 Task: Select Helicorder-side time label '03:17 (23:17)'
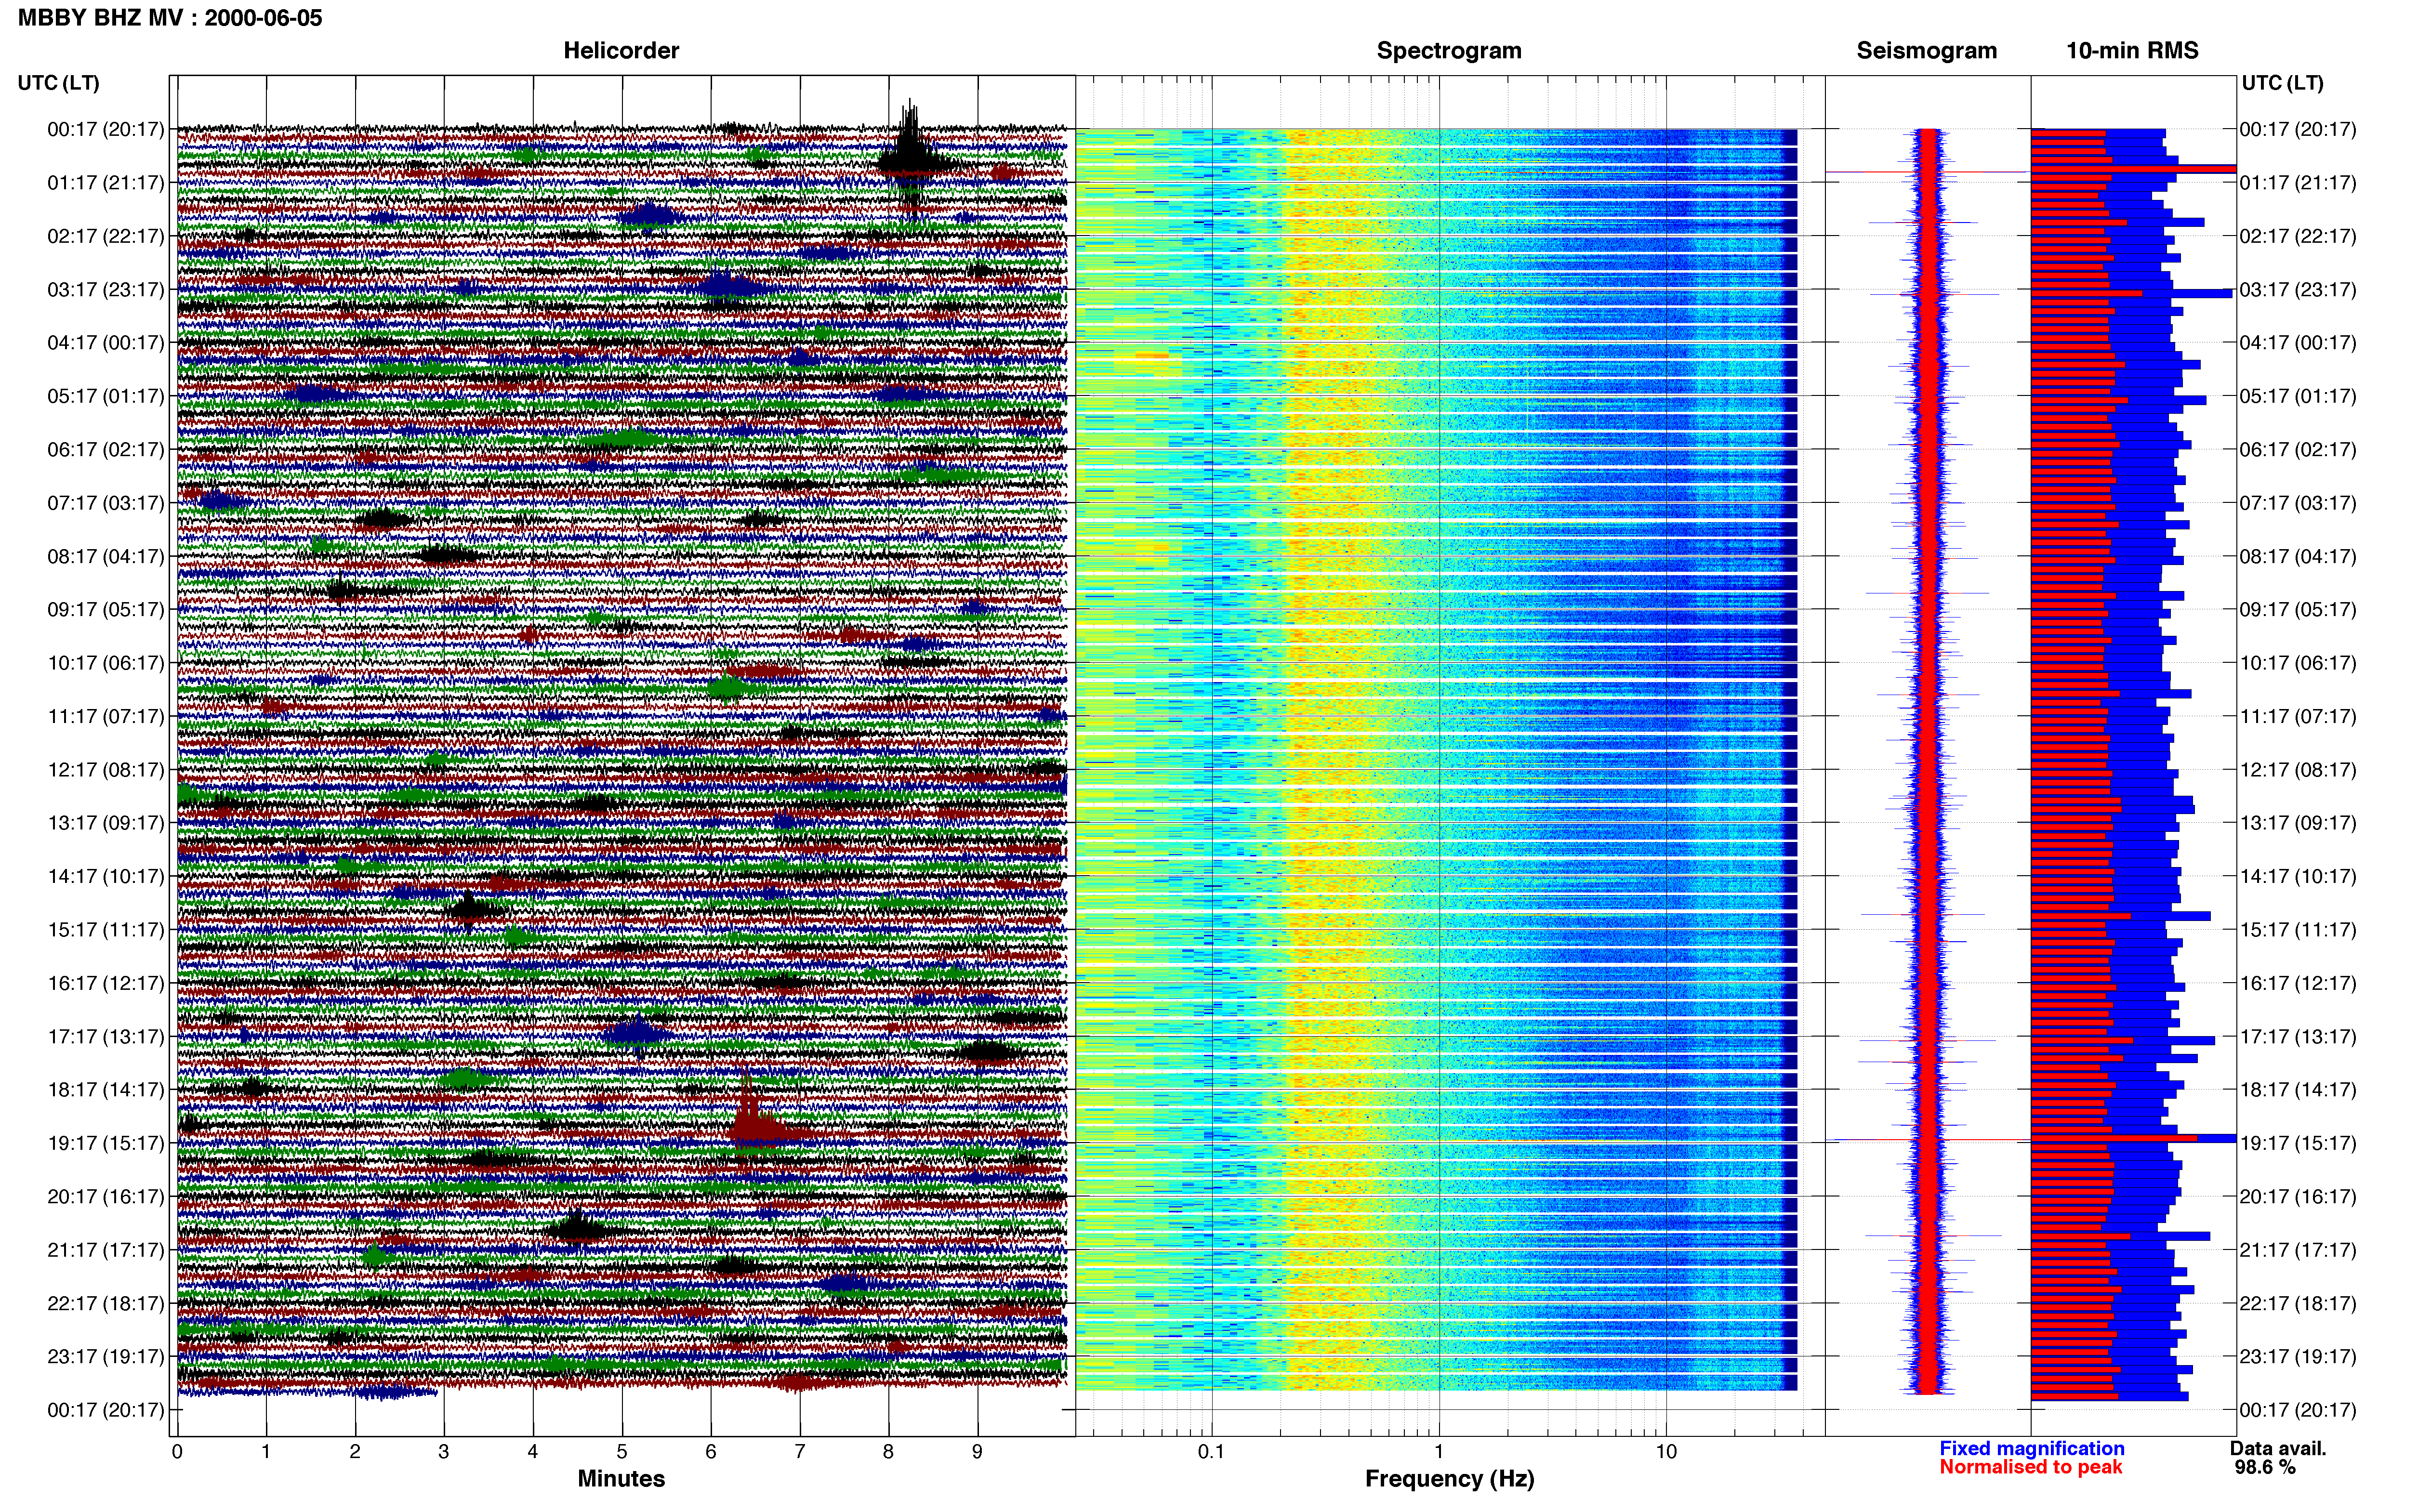[106, 290]
